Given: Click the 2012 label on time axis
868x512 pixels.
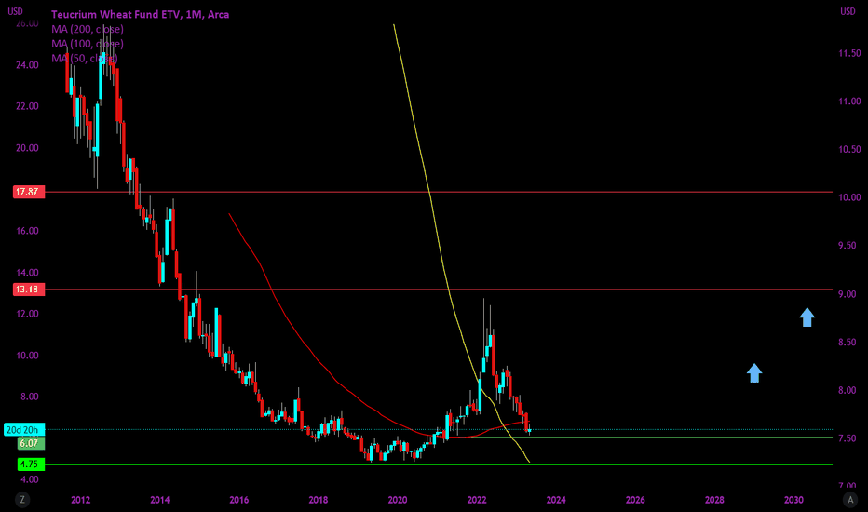Looking at the screenshot, I should coord(81,500).
